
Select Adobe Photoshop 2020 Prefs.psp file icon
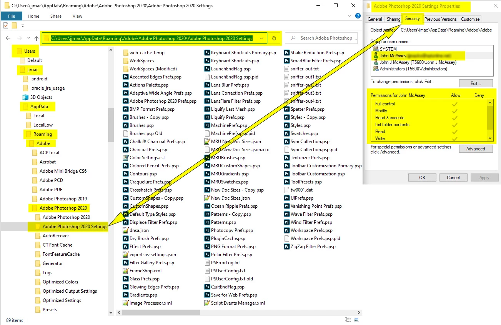pos(125,101)
